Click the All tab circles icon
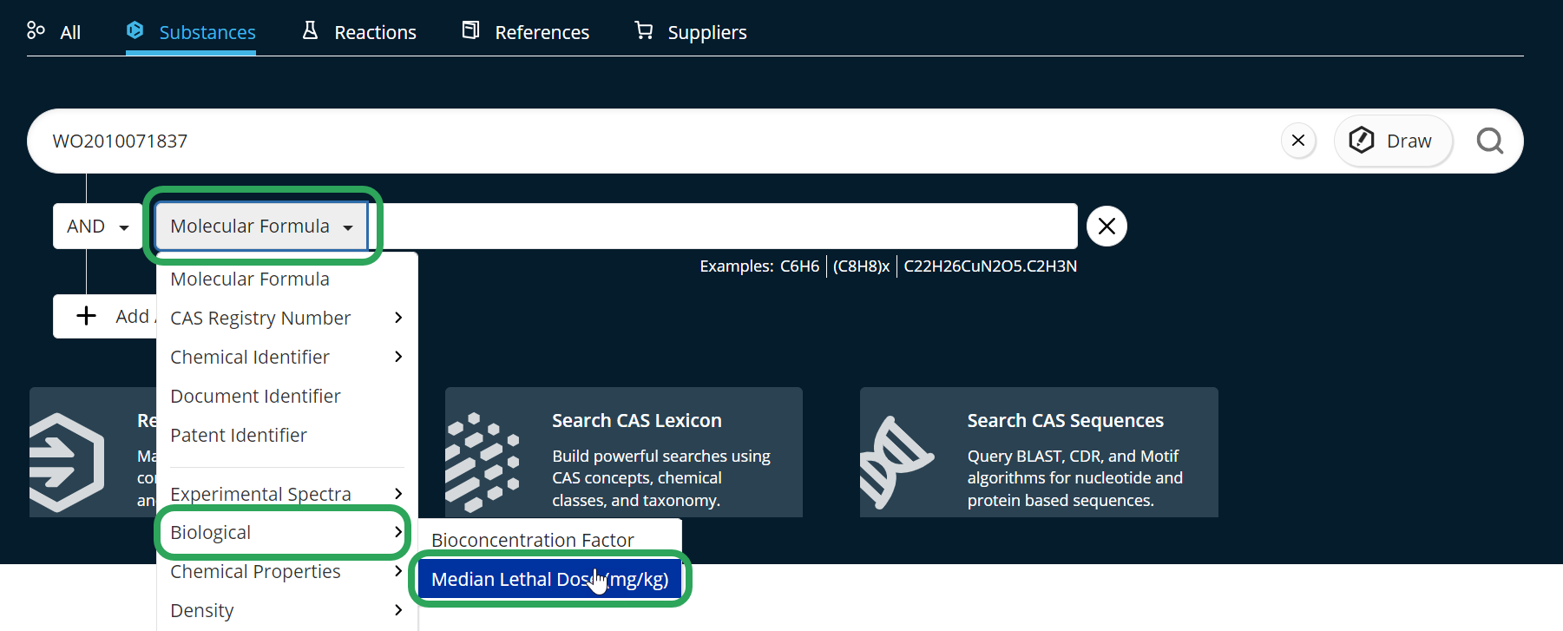 coord(36,30)
